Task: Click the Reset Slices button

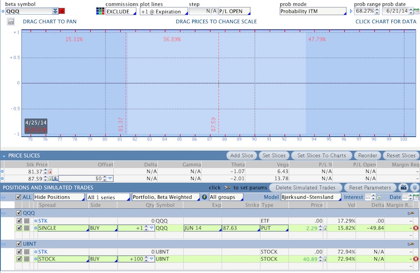Action: pyautogui.click(x=401, y=155)
